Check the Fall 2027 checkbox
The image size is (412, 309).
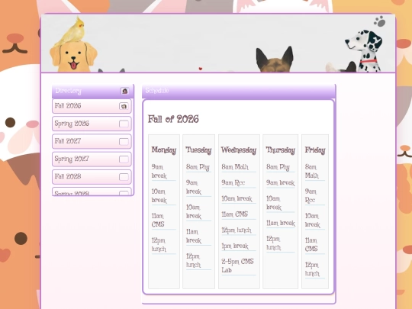pyautogui.click(x=124, y=142)
